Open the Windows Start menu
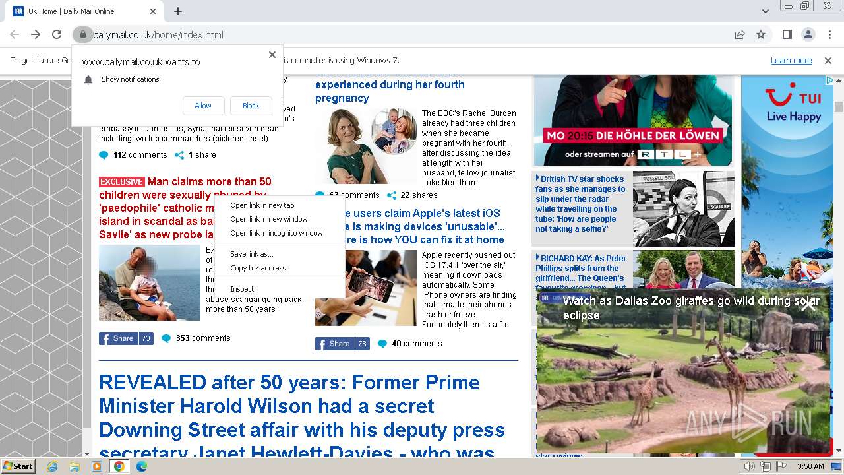 tap(18, 466)
